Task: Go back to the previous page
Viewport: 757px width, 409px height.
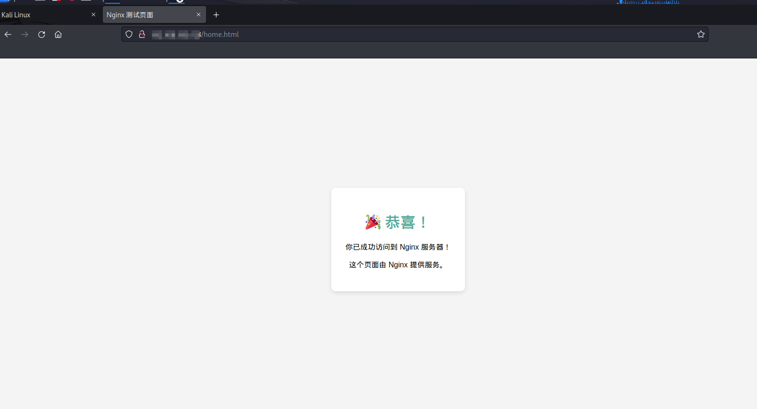Action: (x=8, y=35)
